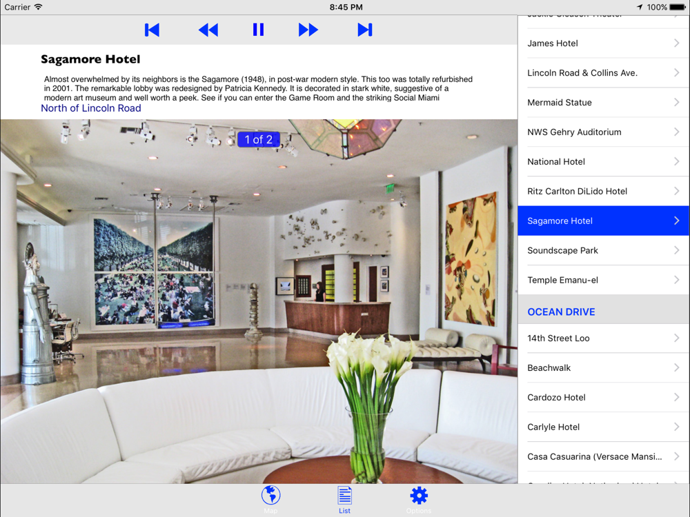
Task: Skip to the previous track
Action: [x=152, y=30]
